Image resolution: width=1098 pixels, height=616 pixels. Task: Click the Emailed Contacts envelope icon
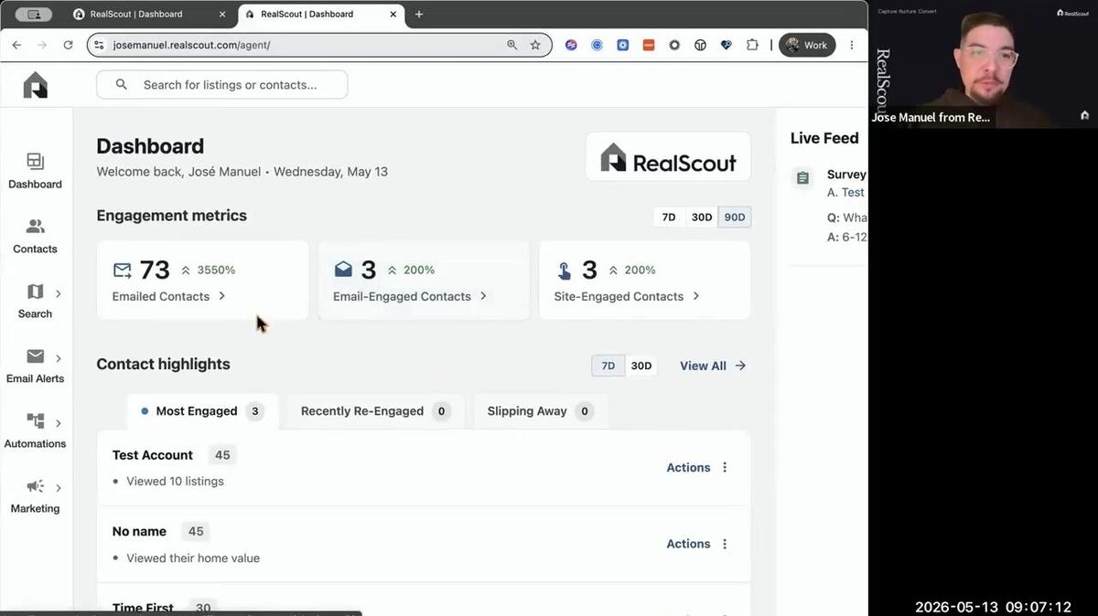point(122,271)
